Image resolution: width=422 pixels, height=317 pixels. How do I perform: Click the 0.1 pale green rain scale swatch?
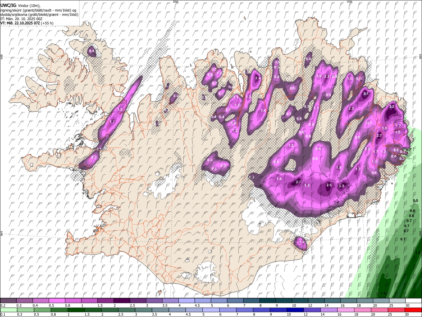click(9, 310)
